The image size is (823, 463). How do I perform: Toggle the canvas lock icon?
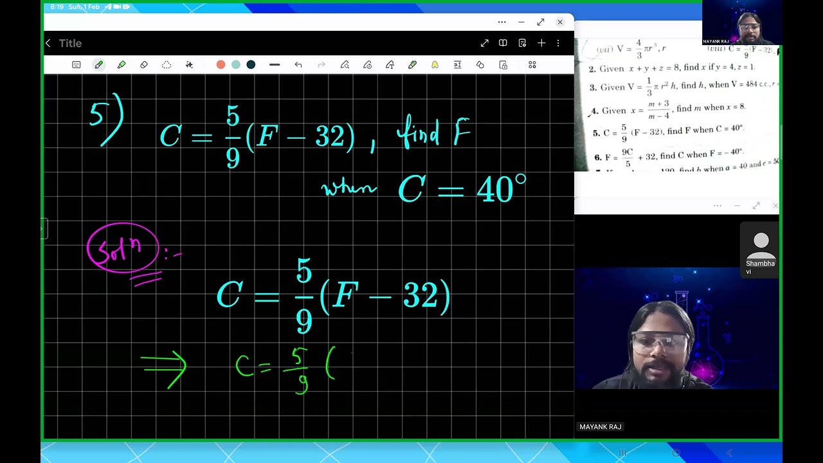click(x=503, y=65)
